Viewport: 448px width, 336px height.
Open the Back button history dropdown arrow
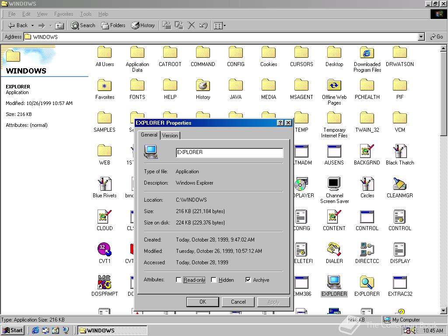pos(32,26)
